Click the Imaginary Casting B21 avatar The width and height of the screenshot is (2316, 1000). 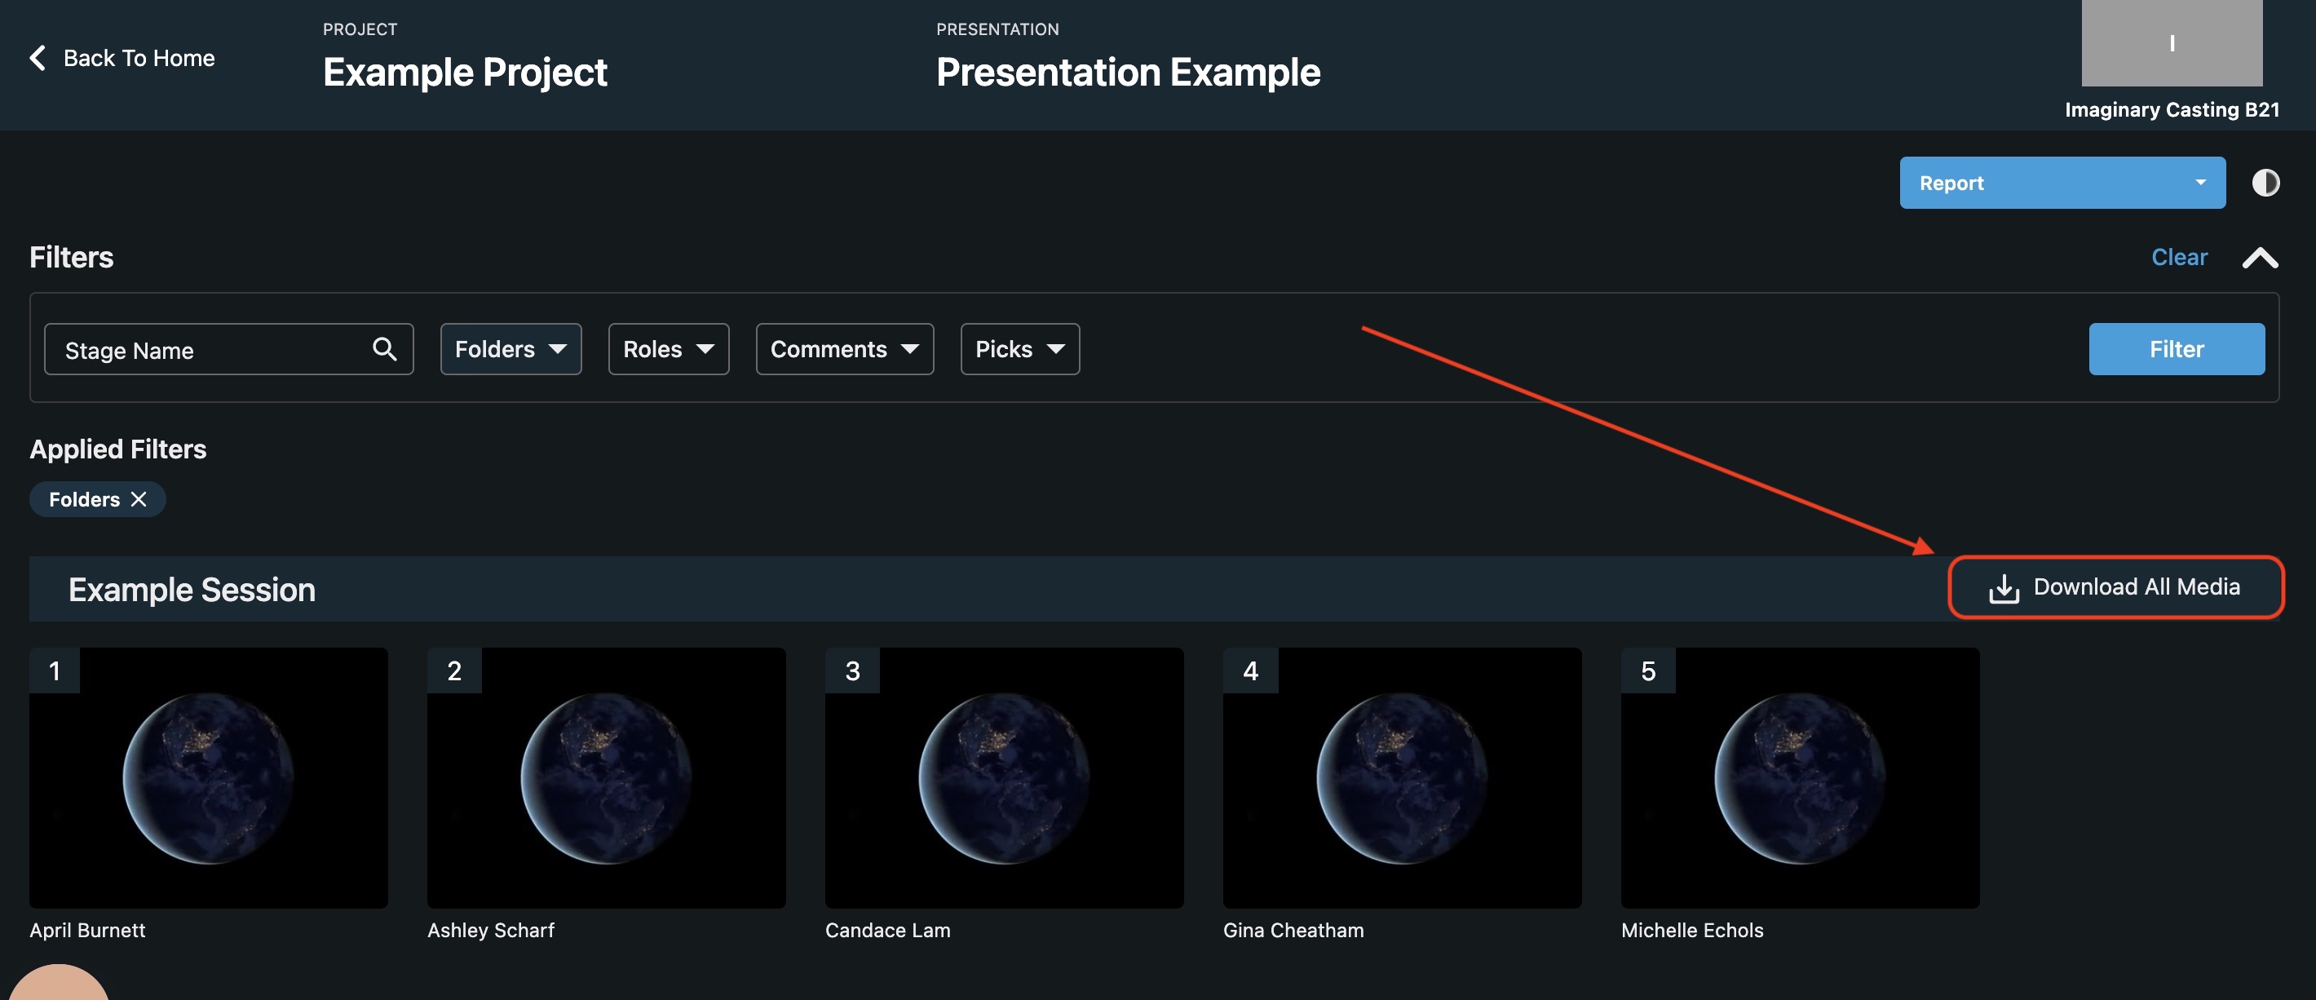pos(2171,43)
